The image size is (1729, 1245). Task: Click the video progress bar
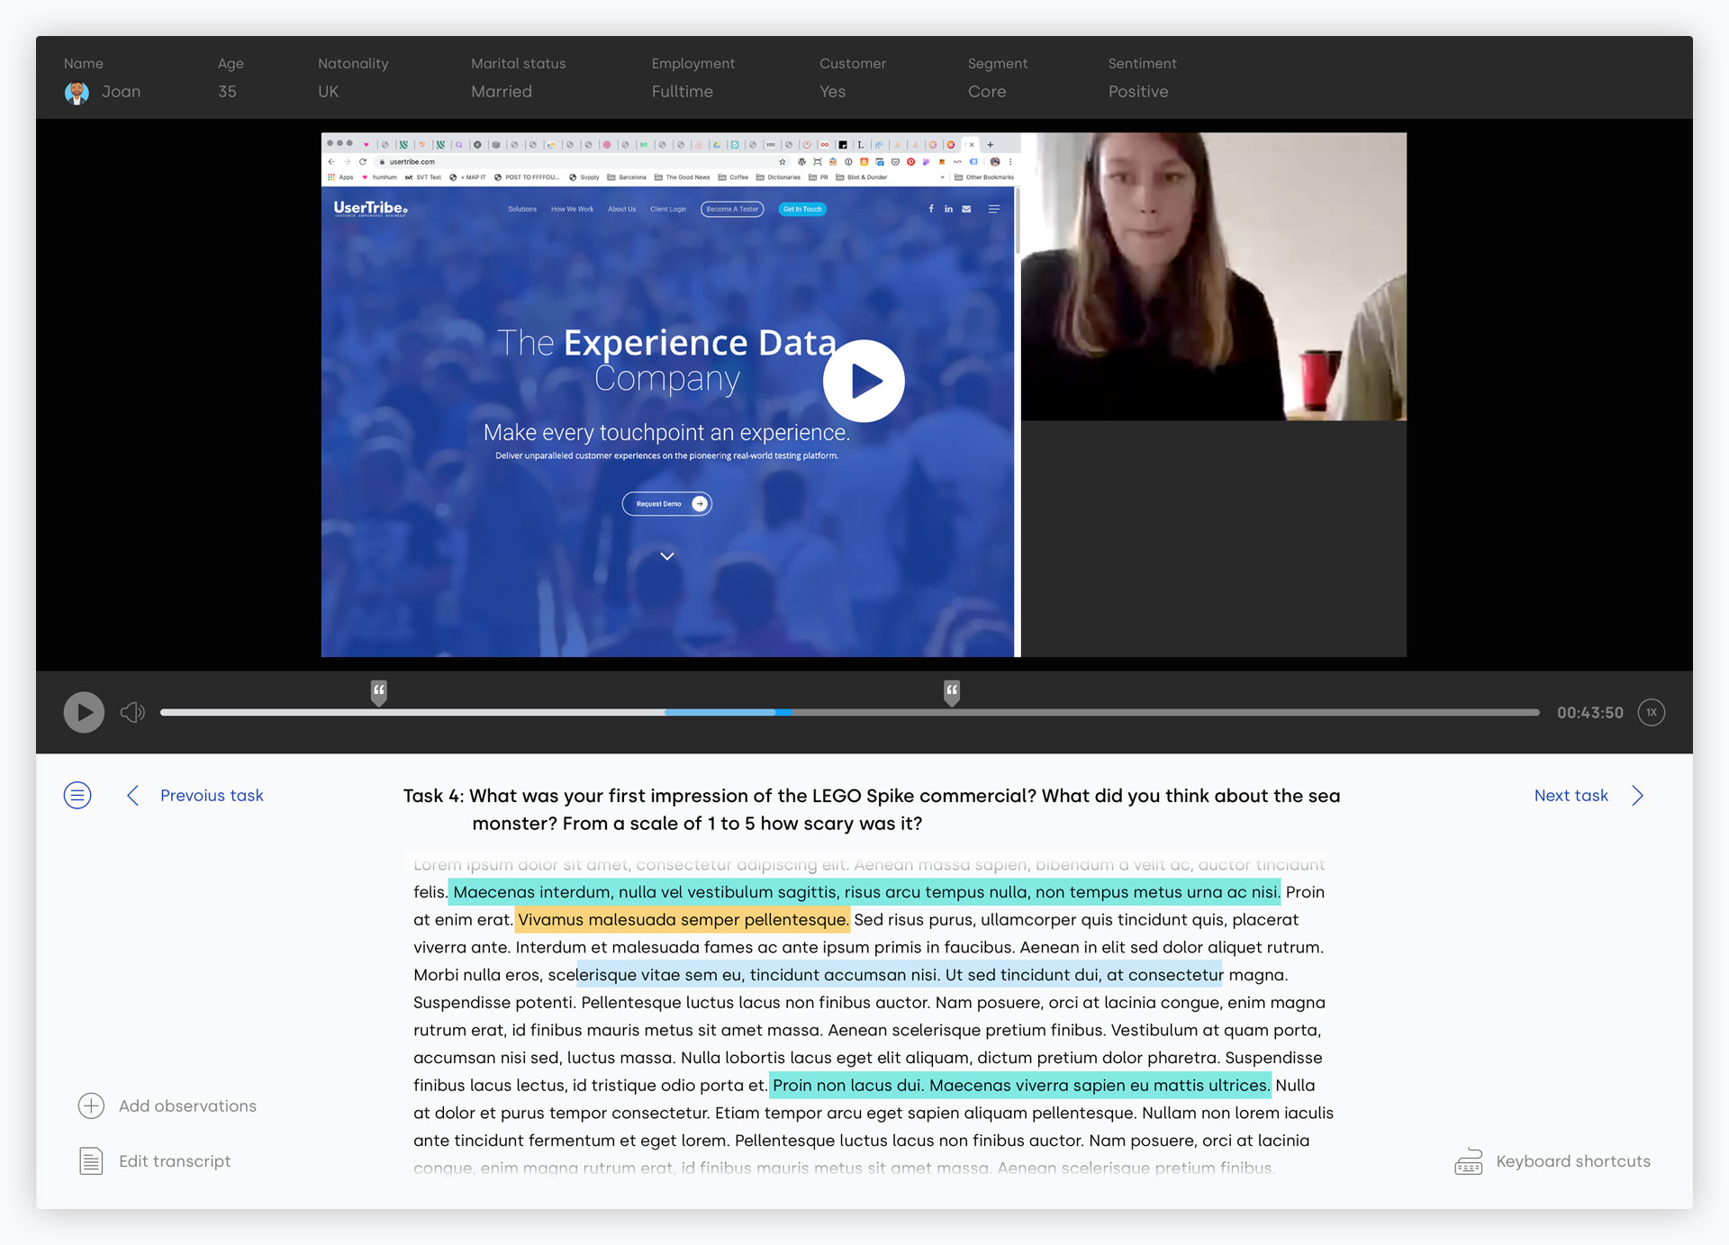pos(1081,712)
